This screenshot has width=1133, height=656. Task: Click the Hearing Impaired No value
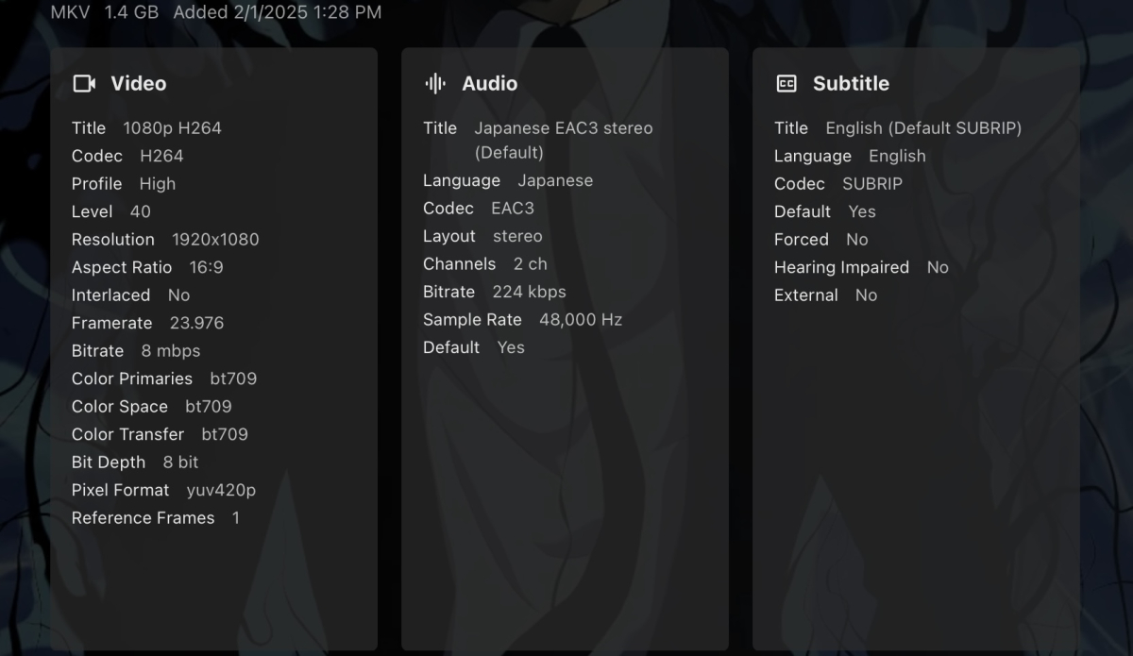(938, 268)
